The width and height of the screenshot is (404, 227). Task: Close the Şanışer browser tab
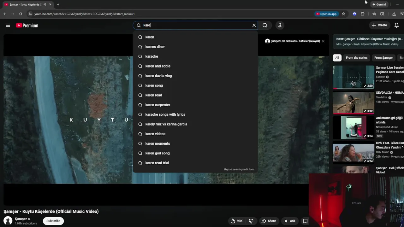point(50,4)
